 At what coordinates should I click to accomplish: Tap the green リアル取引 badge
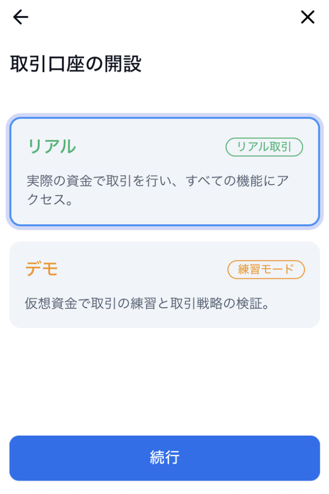[264, 147]
